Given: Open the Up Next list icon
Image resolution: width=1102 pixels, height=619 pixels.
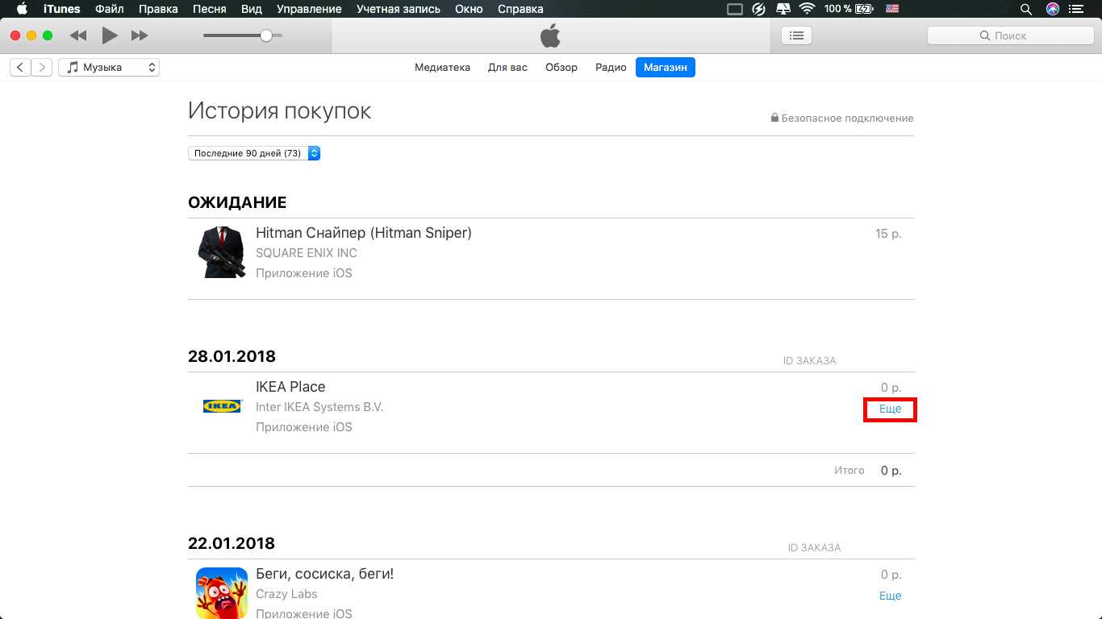Looking at the screenshot, I should [x=796, y=35].
